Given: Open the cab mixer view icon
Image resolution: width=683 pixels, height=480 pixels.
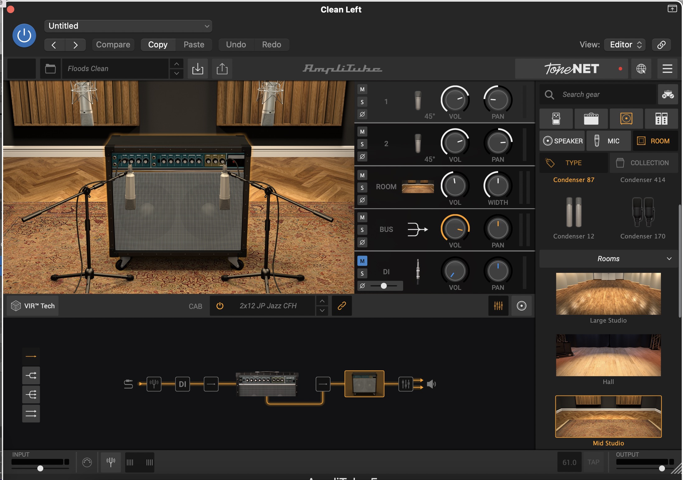Looking at the screenshot, I should coord(498,306).
